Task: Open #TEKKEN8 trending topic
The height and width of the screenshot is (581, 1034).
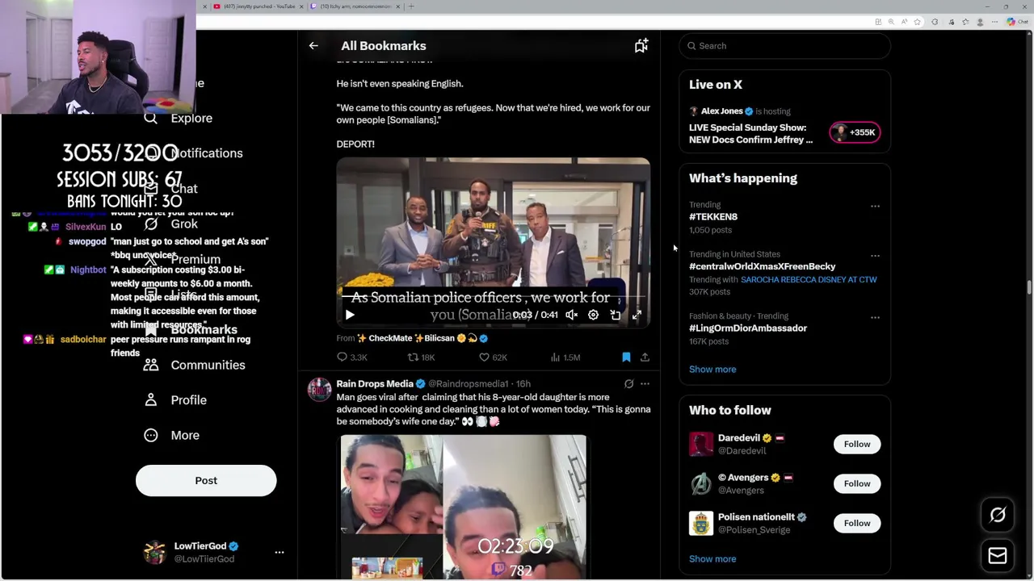Action: (713, 217)
